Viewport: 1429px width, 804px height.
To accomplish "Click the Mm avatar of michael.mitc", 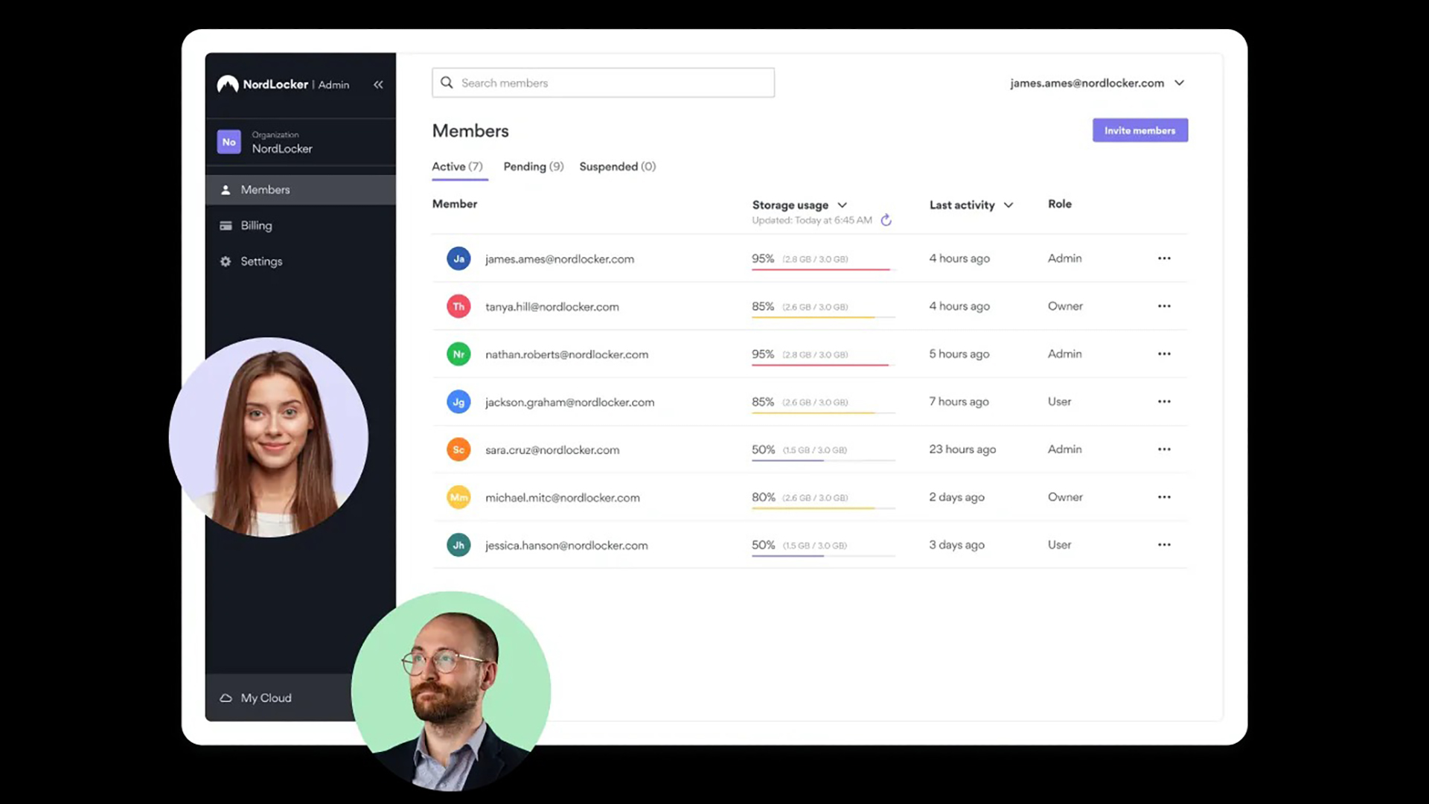I will [x=458, y=497].
